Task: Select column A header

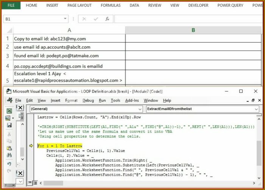Action: tap(69, 30)
